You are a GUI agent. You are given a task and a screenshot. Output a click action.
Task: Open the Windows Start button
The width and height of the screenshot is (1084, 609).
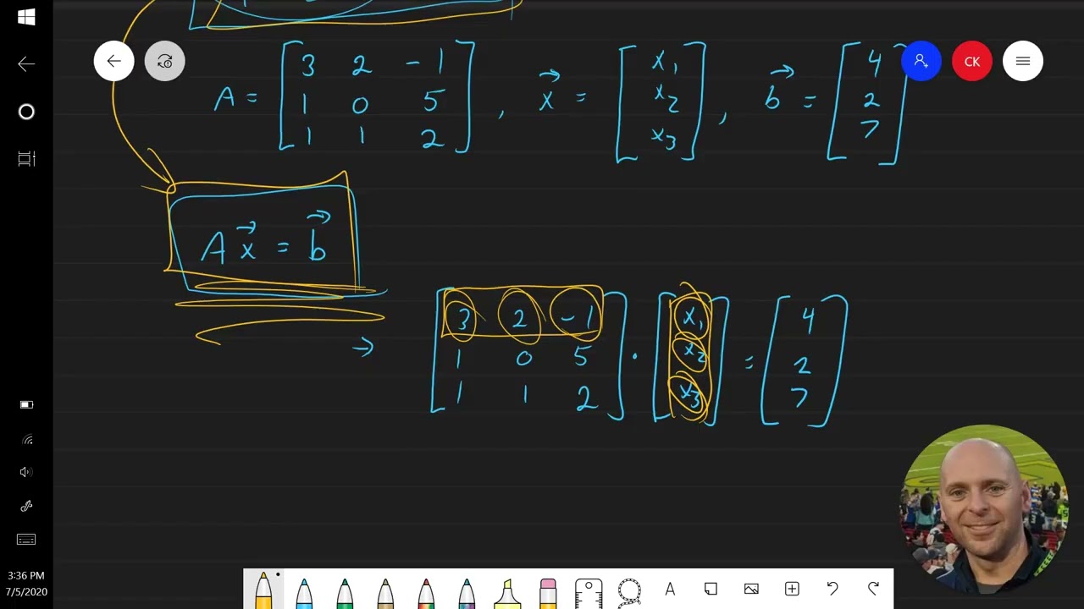click(26, 17)
